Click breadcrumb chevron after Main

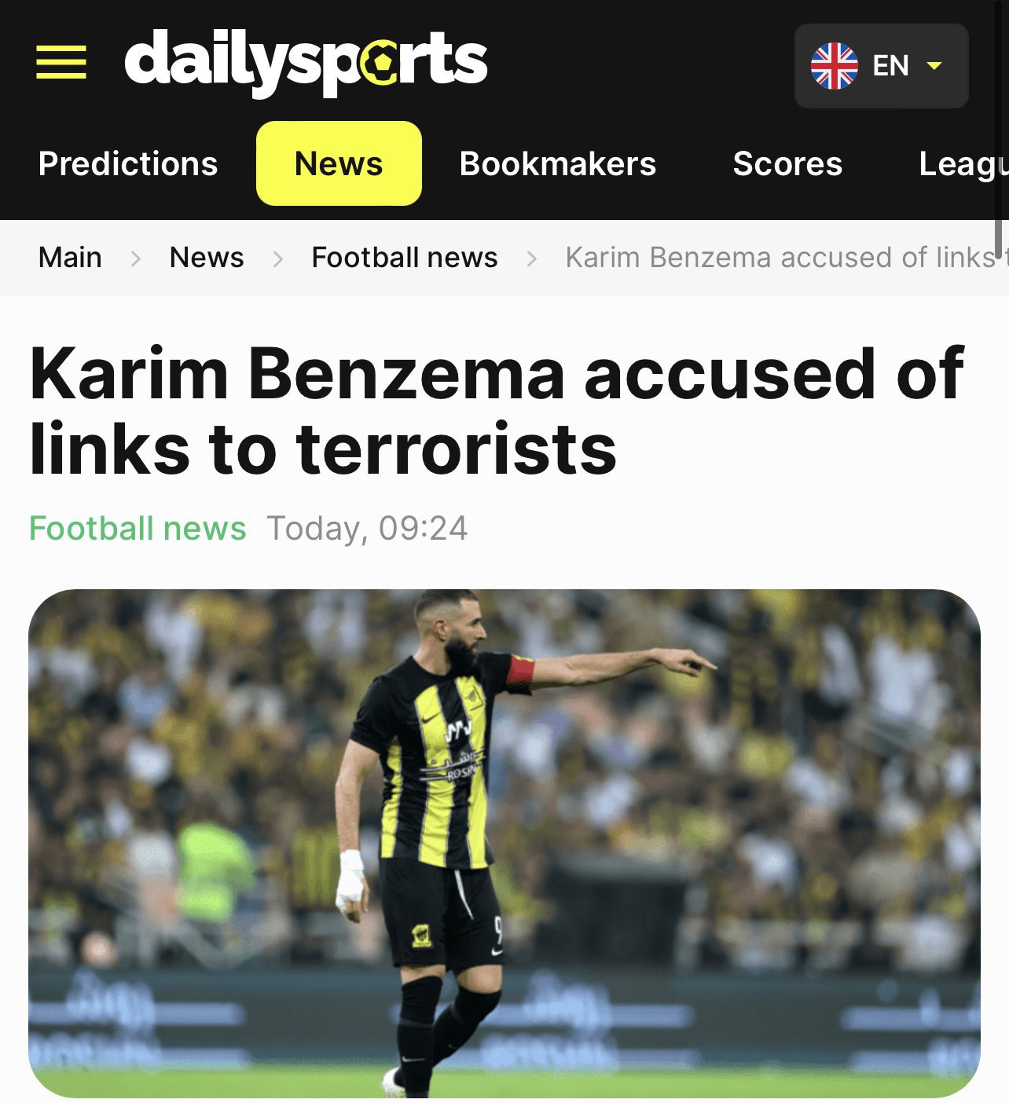136,258
